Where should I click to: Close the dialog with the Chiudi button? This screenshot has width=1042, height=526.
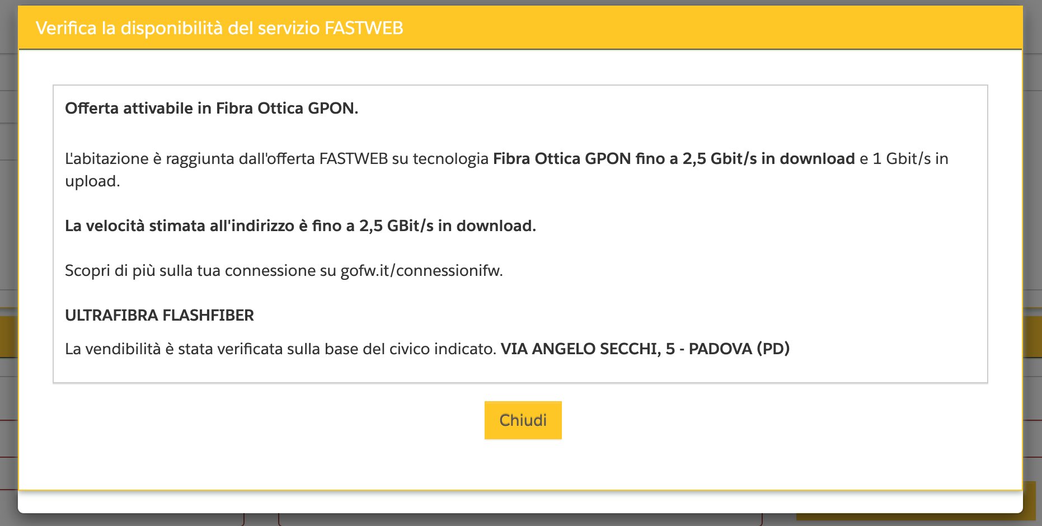(x=523, y=420)
